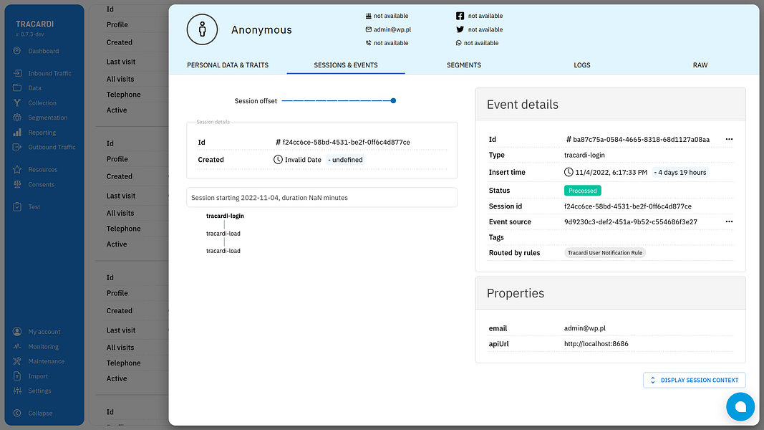The image size is (764, 430).
Task: Open Import file icon in sidebar
Action: (x=17, y=376)
